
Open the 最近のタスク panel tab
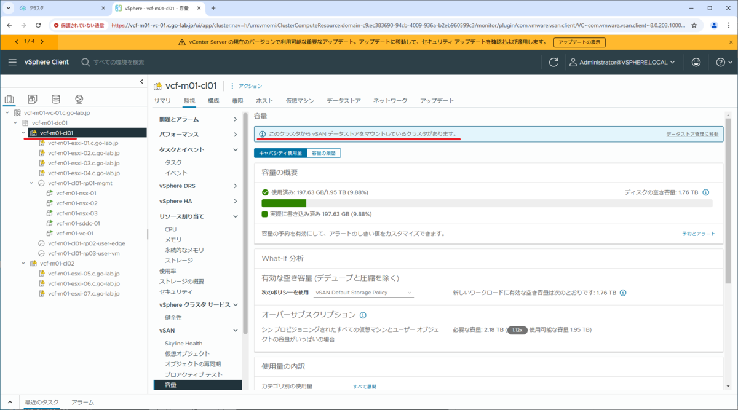[x=41, y=402]
